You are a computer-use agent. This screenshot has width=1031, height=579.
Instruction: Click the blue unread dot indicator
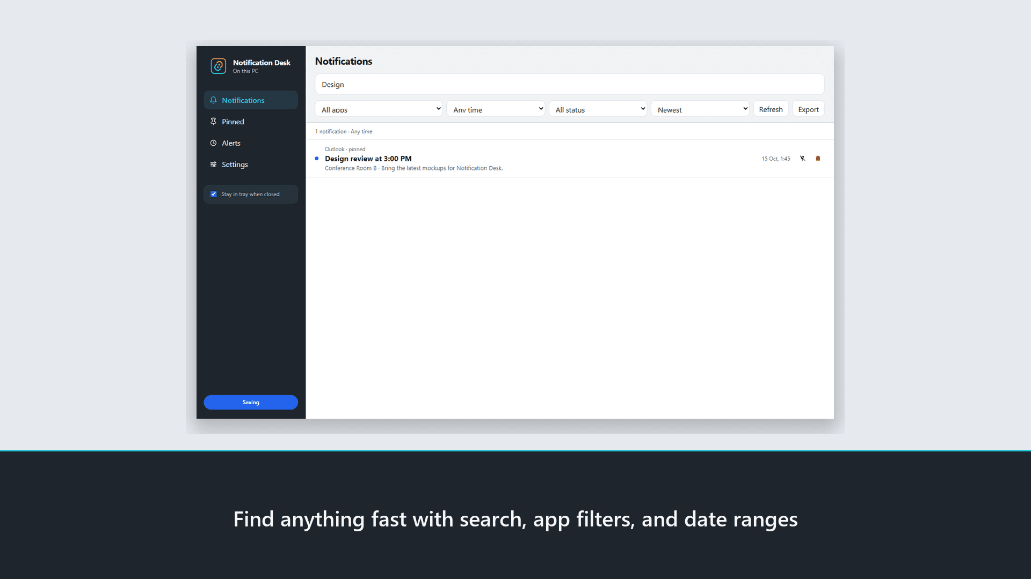pos(317,158)
